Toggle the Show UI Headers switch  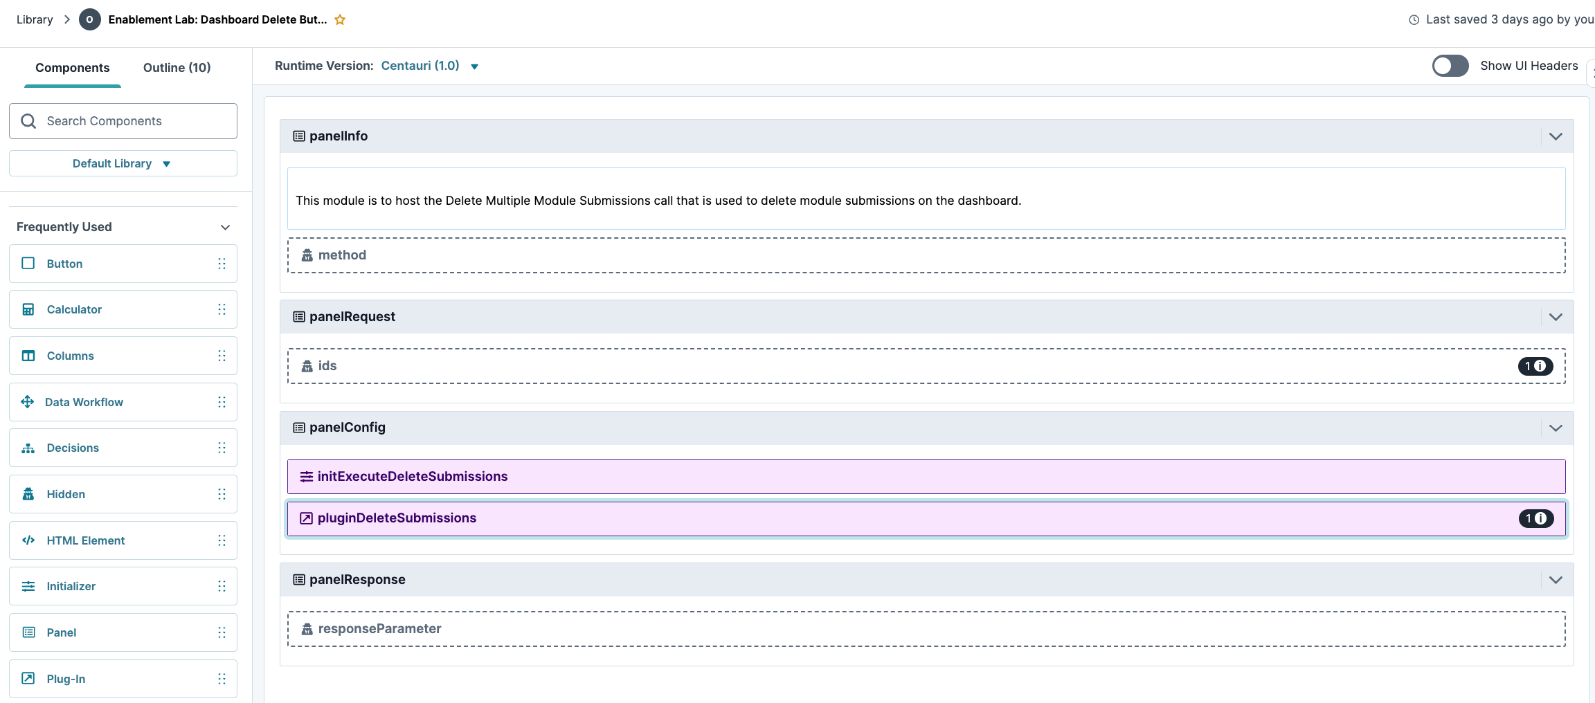click(x=1450, y=66)
